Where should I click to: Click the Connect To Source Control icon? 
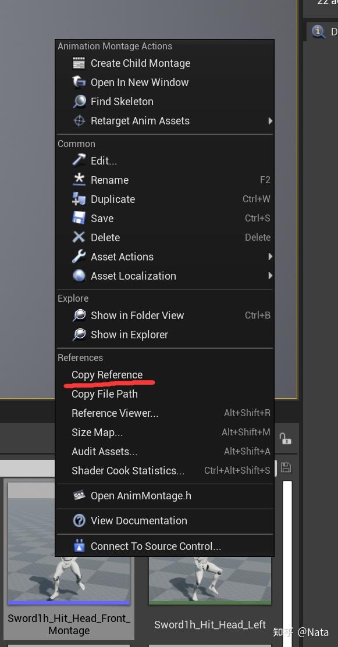[x=79, y=546]
